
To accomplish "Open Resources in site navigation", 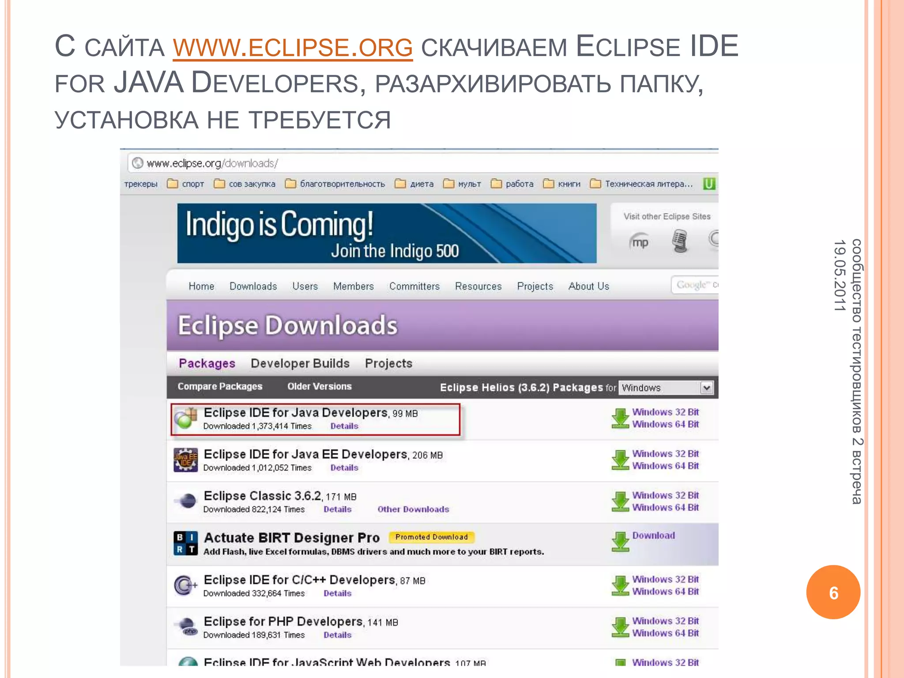I will (x=478, y=286).
